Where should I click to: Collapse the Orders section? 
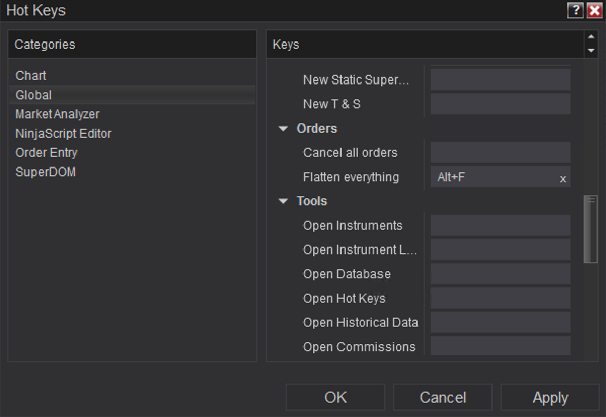pos(283,129)
